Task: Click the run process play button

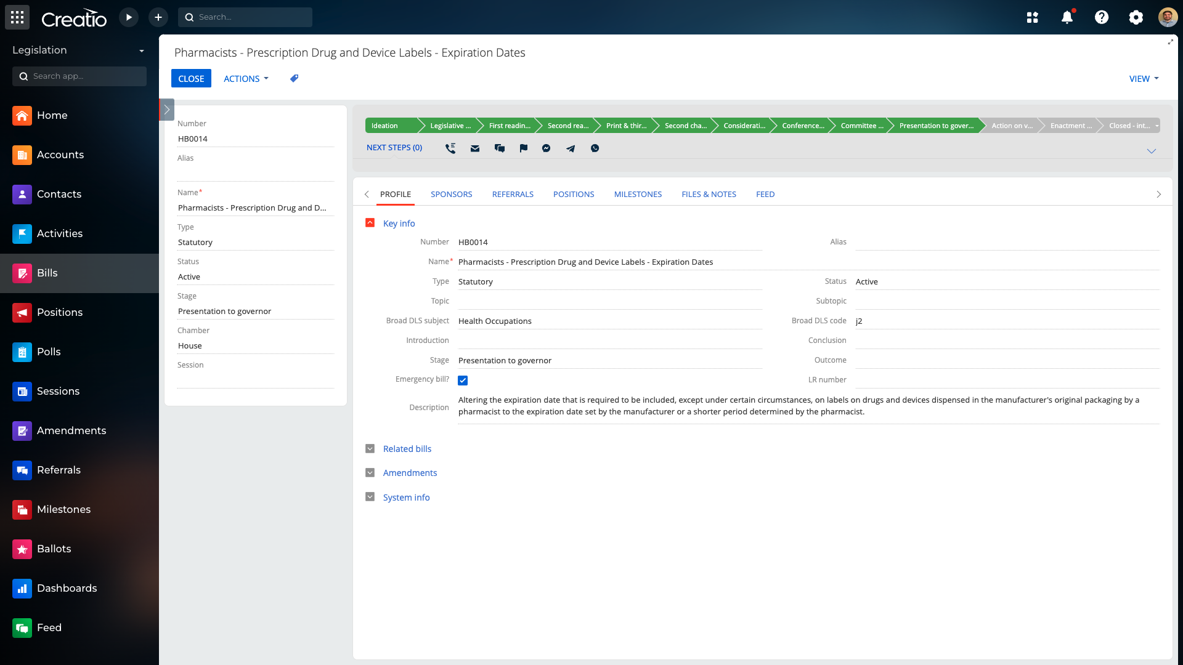Action: click(x=129, y=17)
